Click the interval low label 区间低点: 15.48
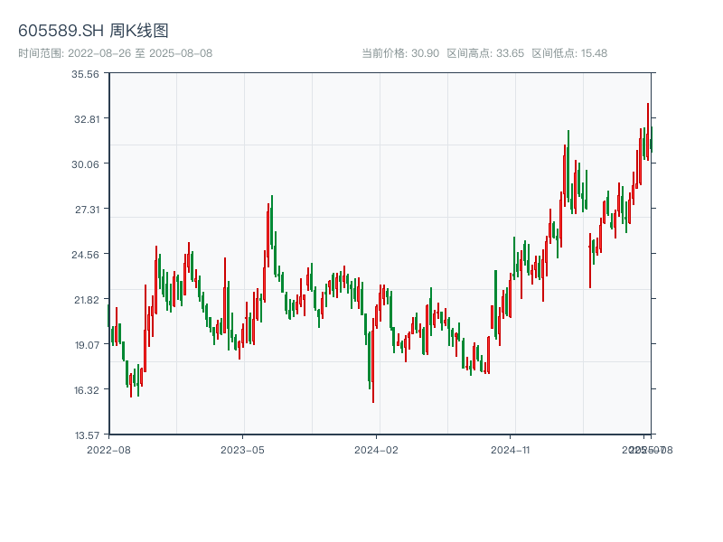 pyautogui.click(x=569, y=53)
